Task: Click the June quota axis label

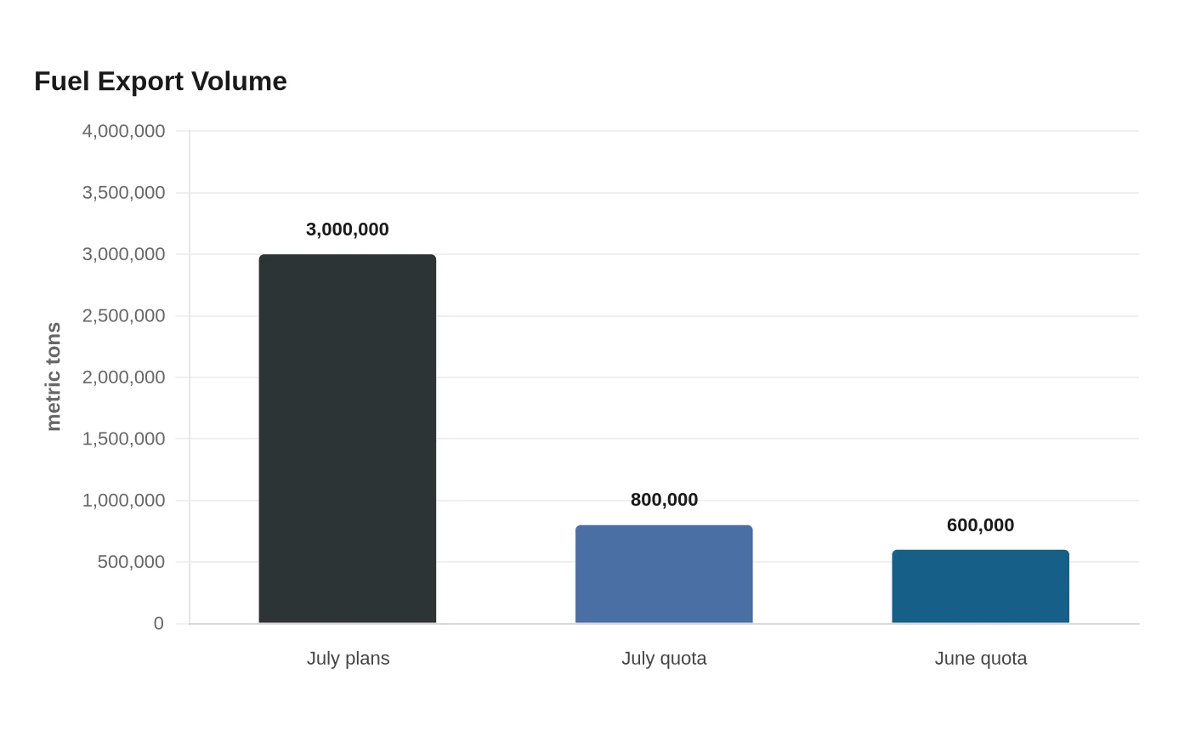Action: (x=981, y=659)
